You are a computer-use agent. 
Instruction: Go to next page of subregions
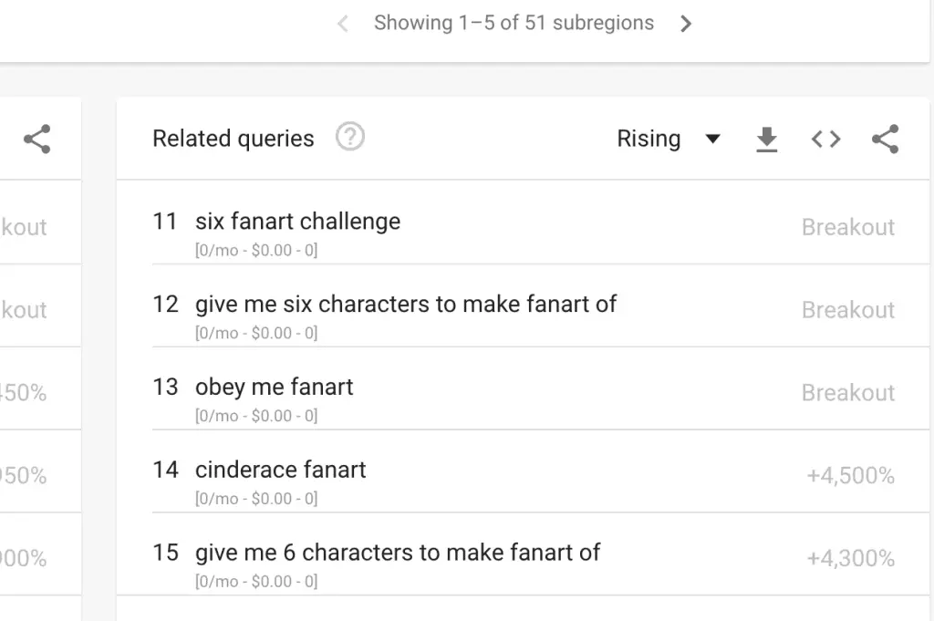click(x=686, y=24)
